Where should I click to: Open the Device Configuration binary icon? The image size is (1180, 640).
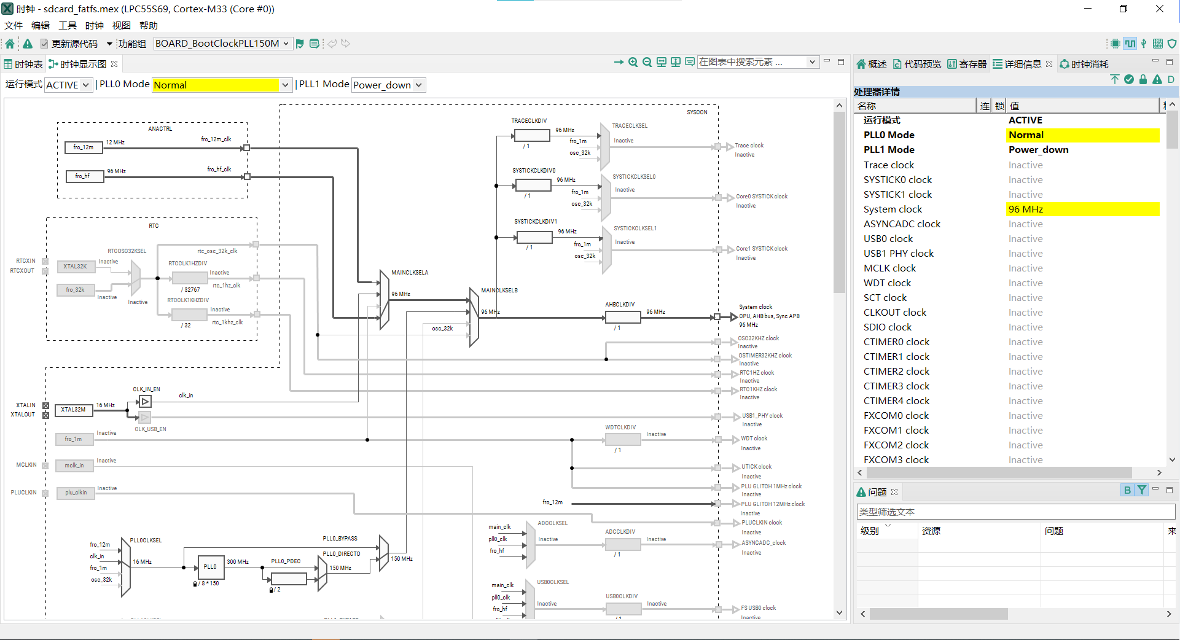tap(1158, 44)
